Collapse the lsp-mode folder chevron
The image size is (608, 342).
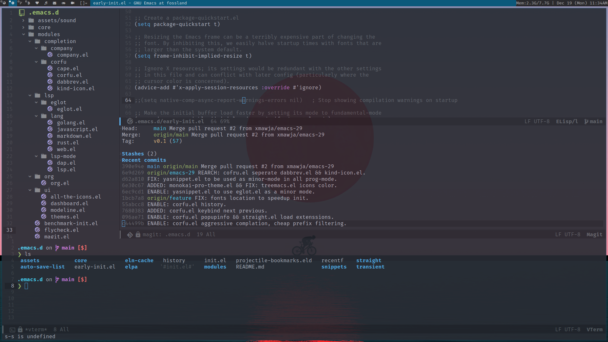click(x=36, y=156)
